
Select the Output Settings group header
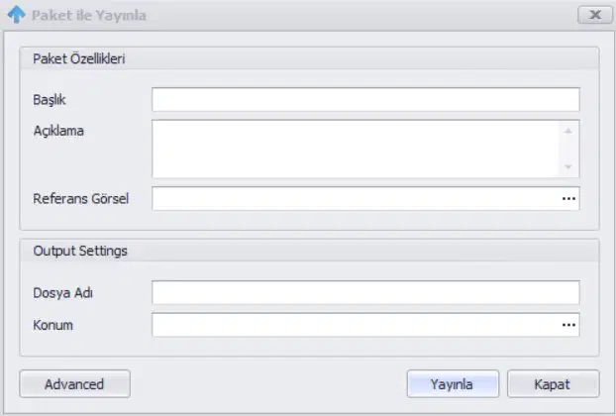pyautogui.click(x=309, y=251)
